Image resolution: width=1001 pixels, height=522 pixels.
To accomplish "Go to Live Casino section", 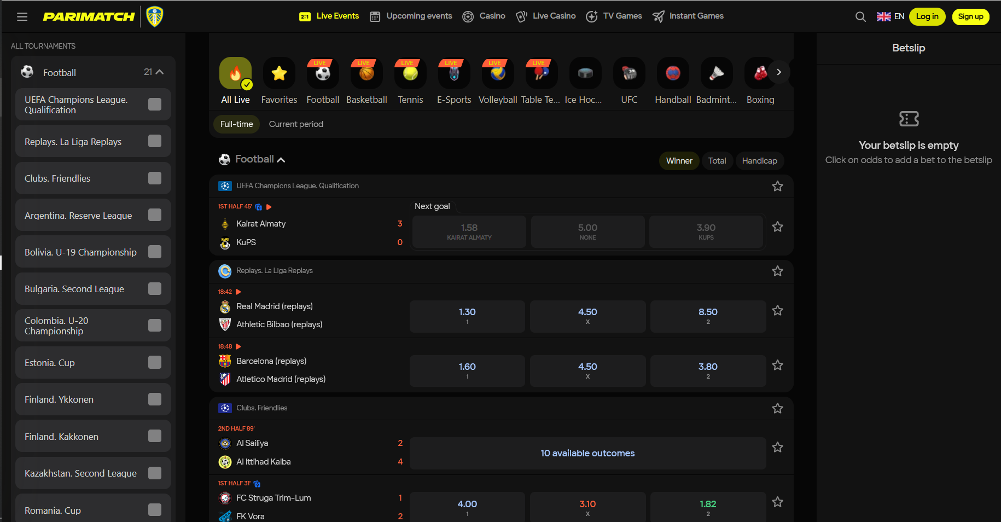I will point(545,16).
